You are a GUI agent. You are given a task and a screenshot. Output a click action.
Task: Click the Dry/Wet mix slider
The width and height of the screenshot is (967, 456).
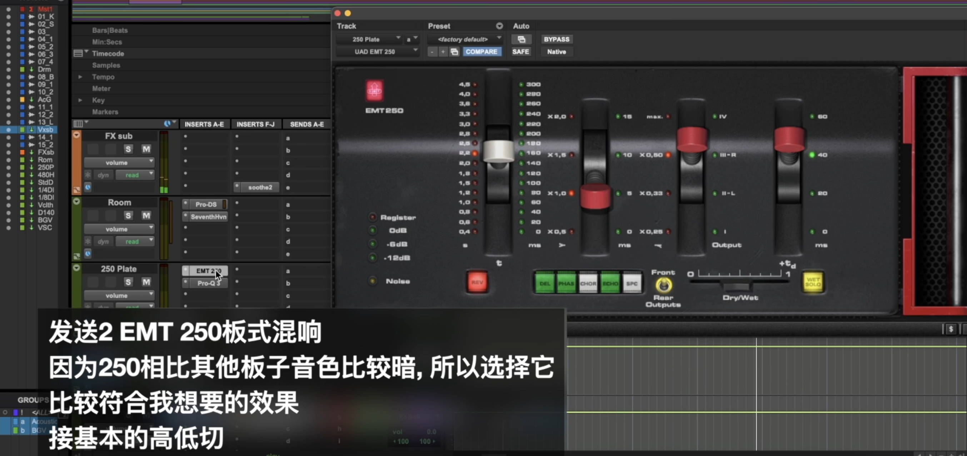click(x=737, y=287)
